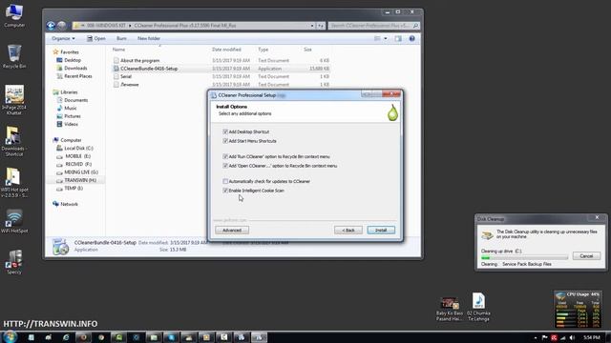Click the Explorer Help question mark icon
Viewport: 611px width, 343px height.
click(x=411, y=38)
